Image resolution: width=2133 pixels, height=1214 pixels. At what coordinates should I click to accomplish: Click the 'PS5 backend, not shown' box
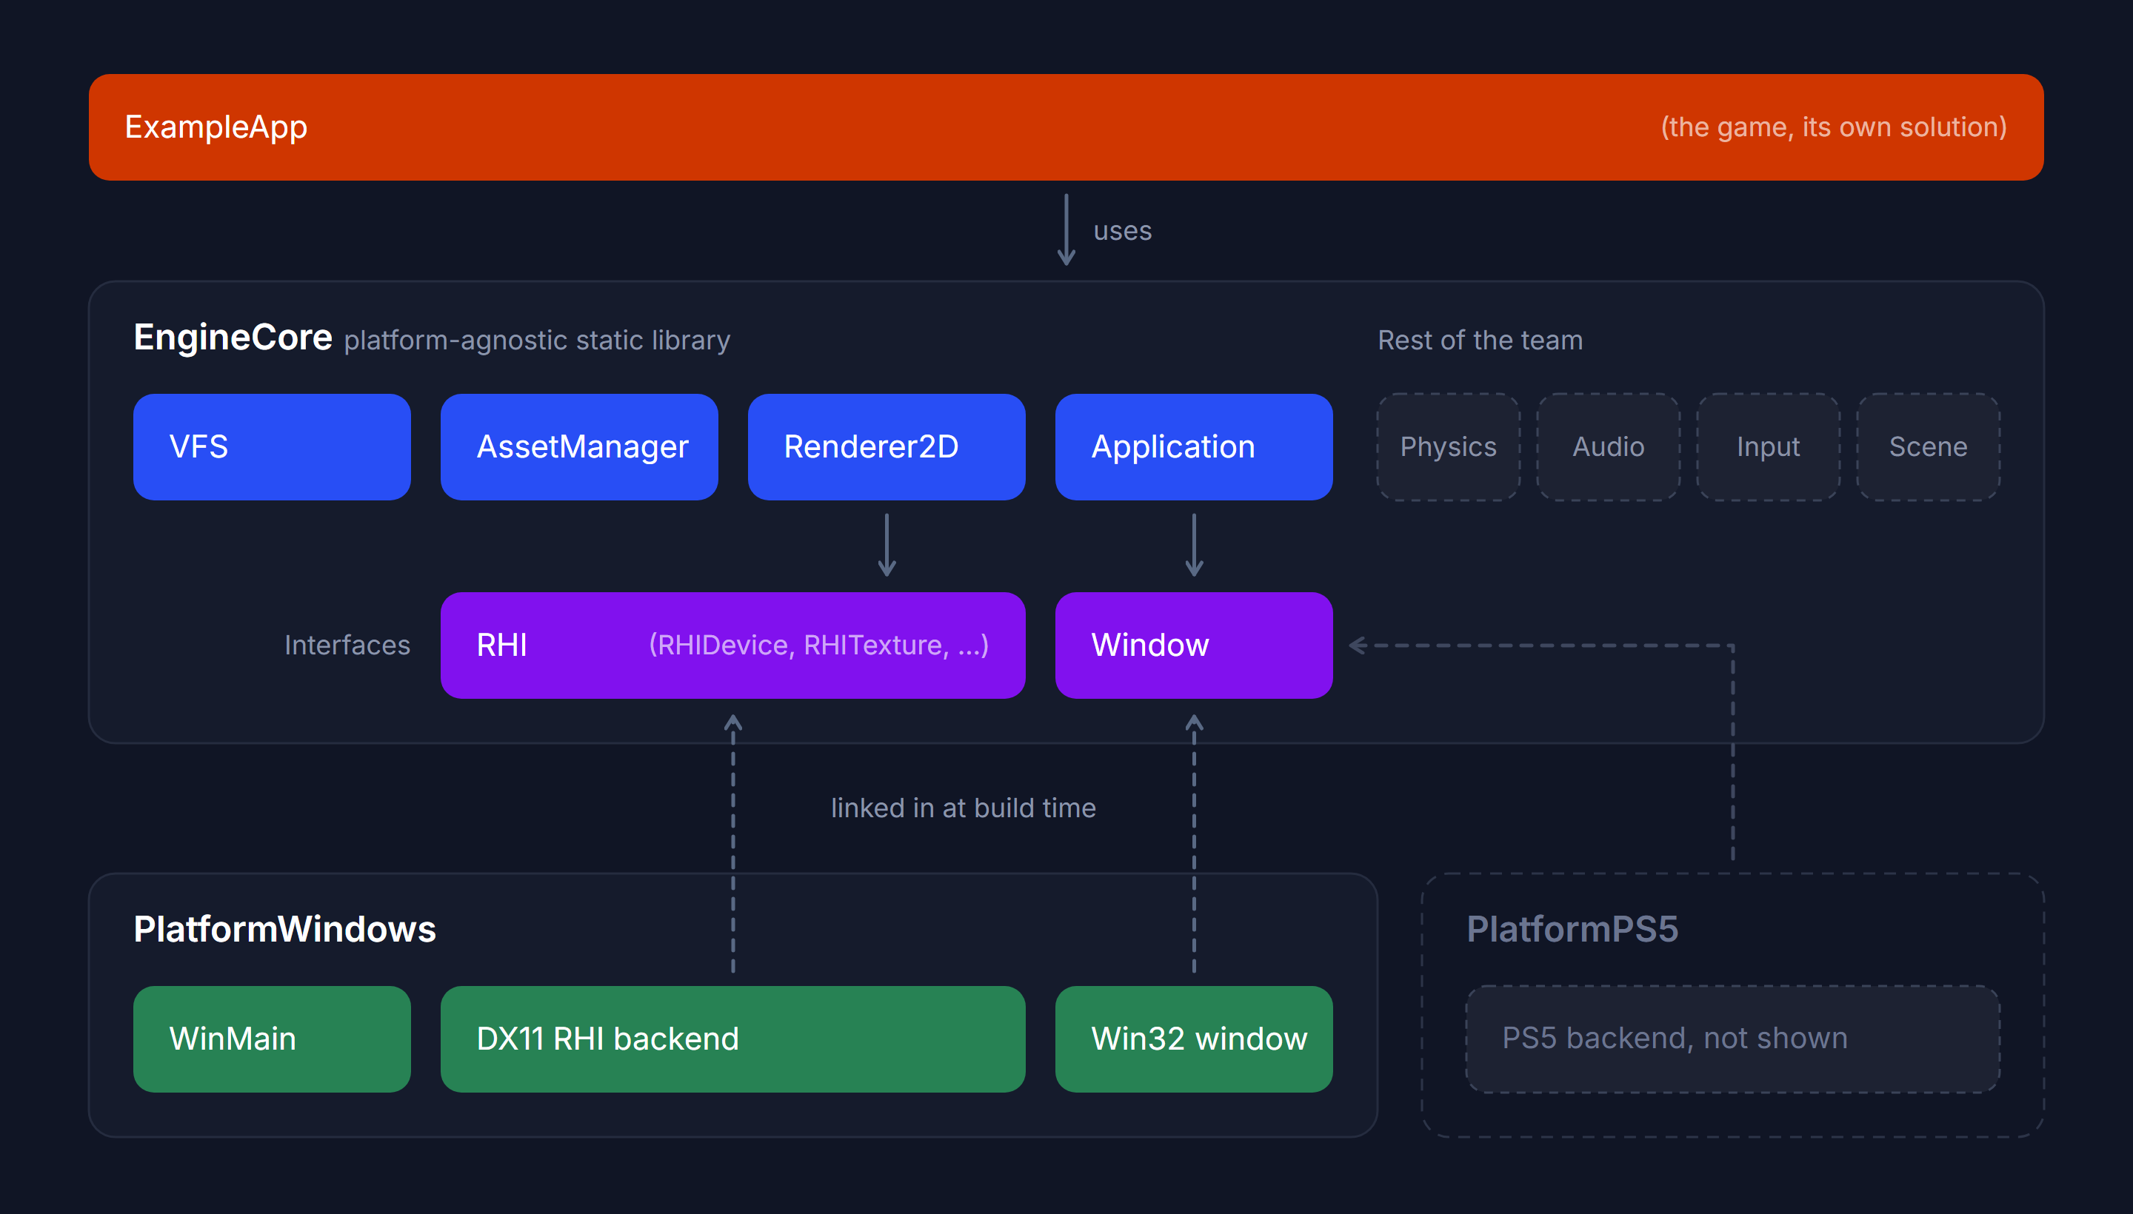(x=1732, y=1039)
